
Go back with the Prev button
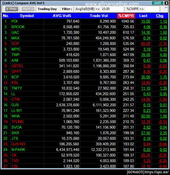tap(12, 9)
